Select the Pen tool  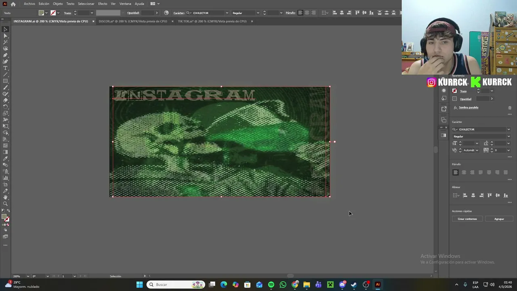(x=6, y=55)
